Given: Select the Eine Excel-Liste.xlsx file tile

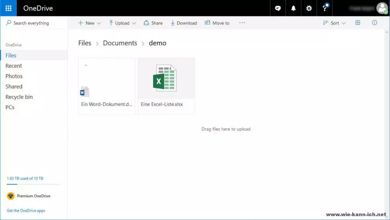Looking at the screenshot, I should pyautogui.click(x=166, y=86).
